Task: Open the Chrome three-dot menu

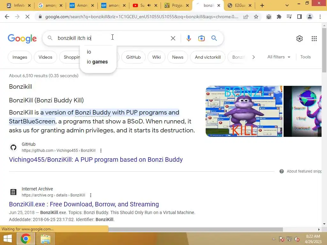Action: coord(320,17)
